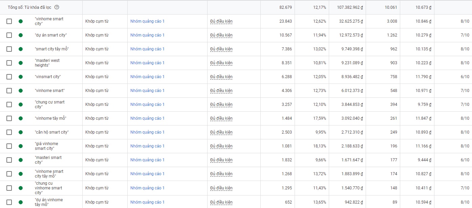
Task: Click total value 82.679
Action: (x=285, y=7)
